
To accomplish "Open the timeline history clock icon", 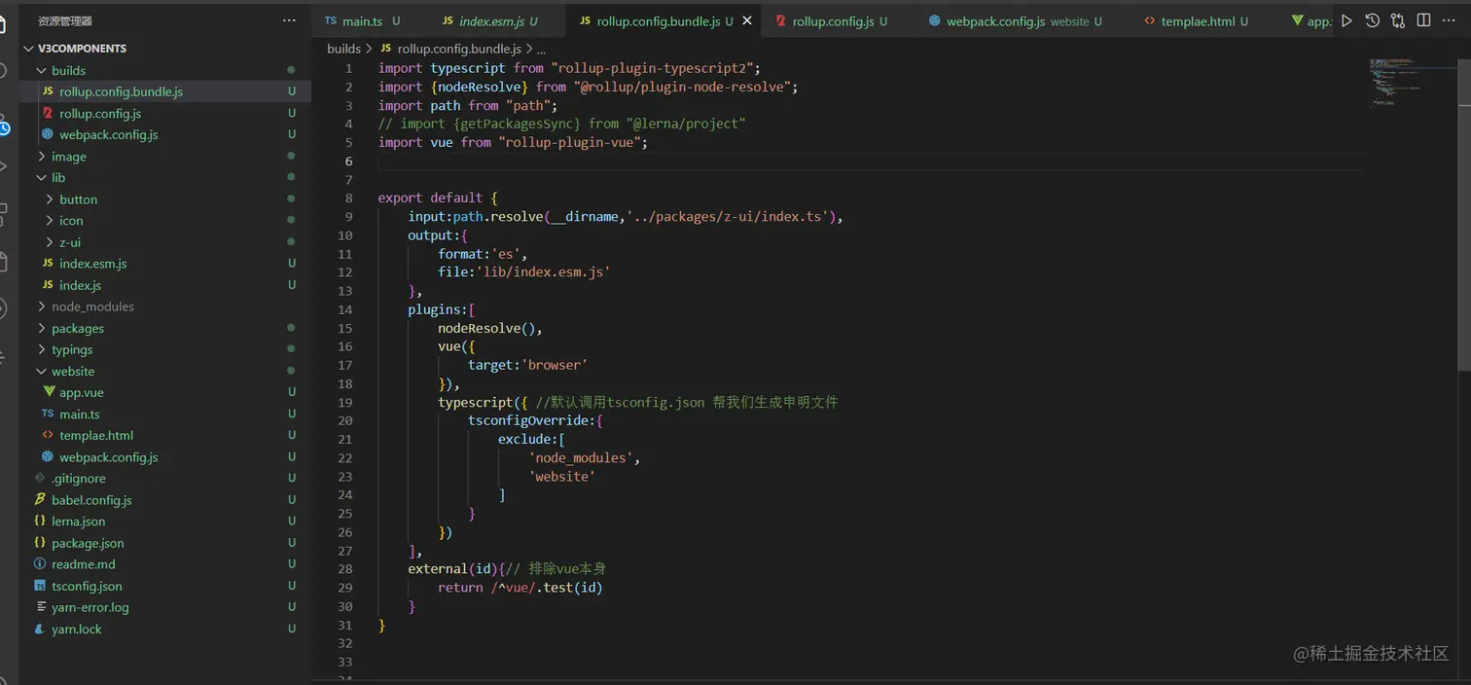I will pos(1372,20).
